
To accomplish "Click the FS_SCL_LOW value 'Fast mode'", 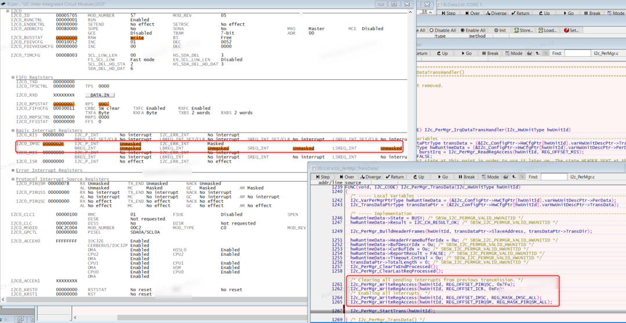I will [x=143, y=60].
